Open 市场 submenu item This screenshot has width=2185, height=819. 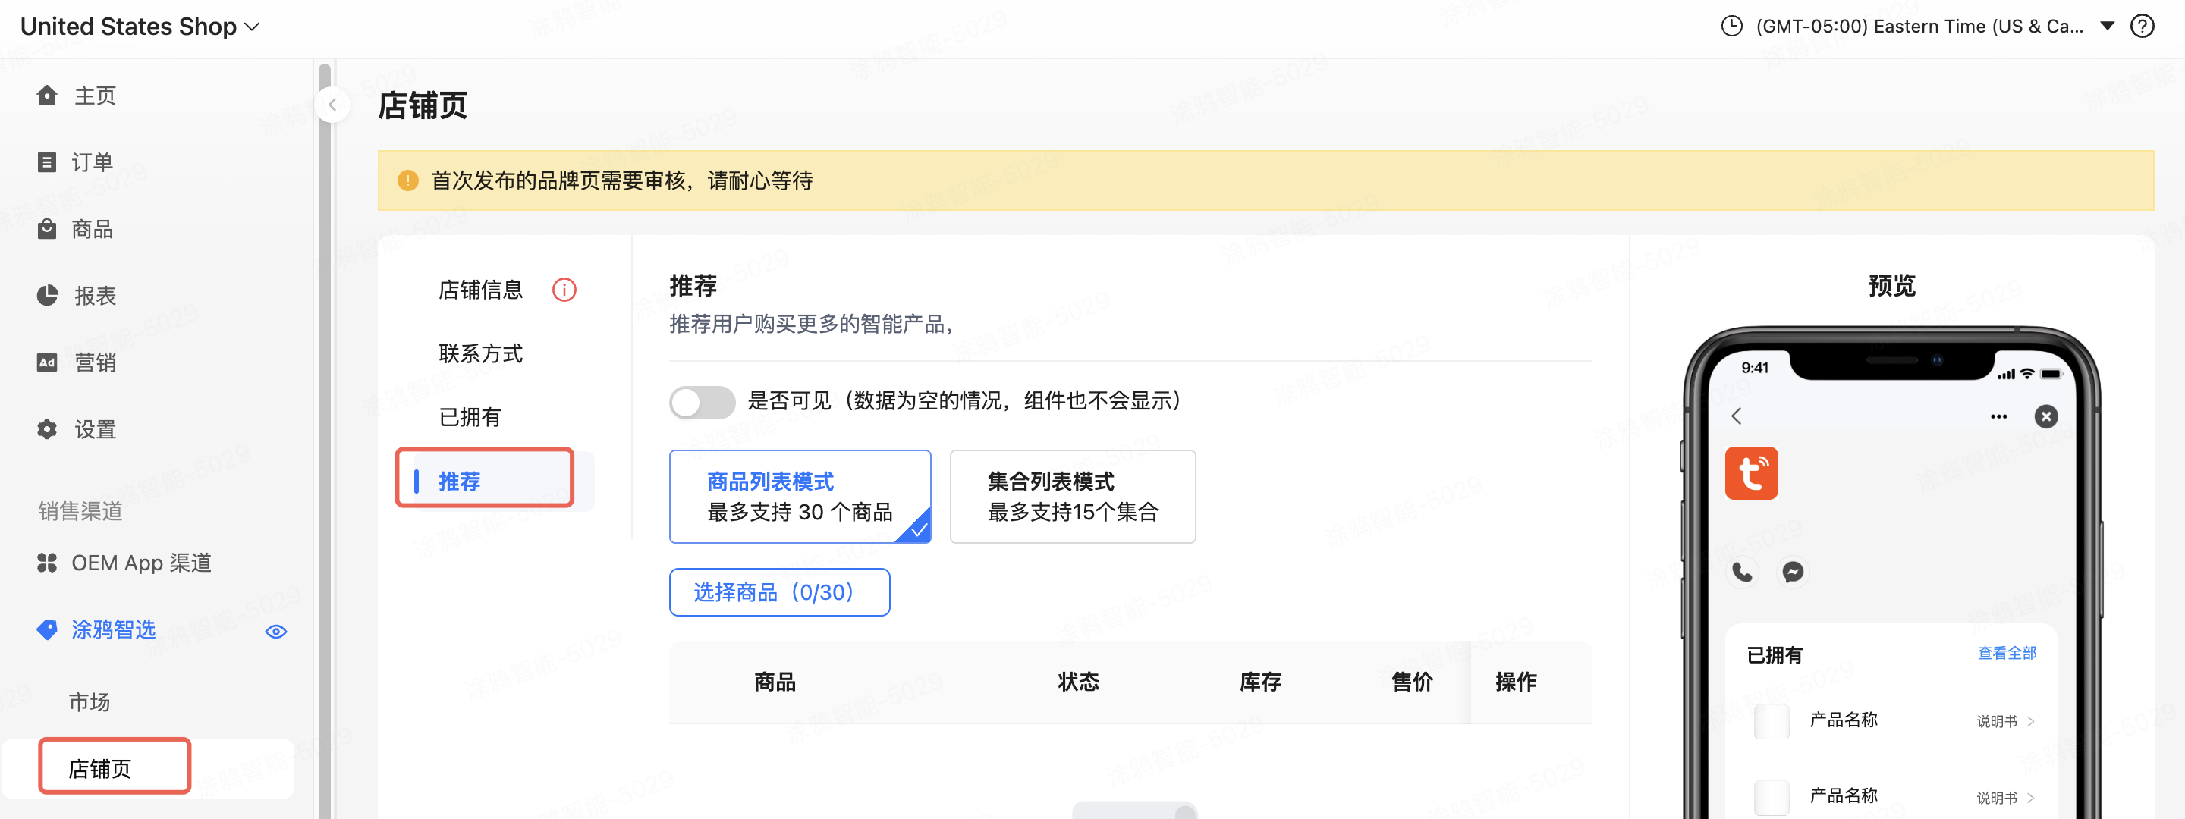click(x=89, y=702)
